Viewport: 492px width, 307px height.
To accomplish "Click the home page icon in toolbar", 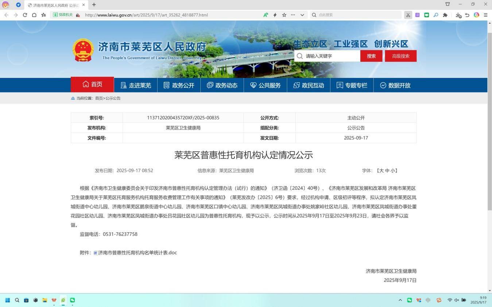I will tap(34, 15).
